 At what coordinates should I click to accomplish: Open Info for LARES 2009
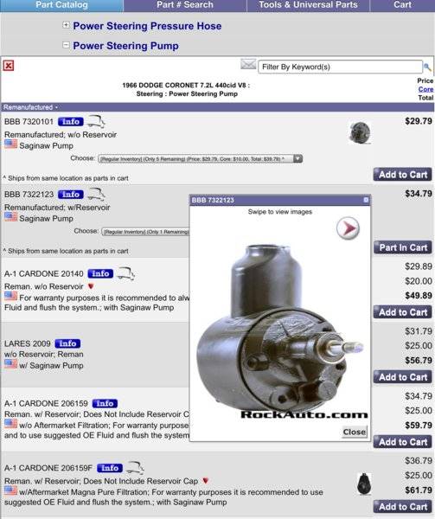click(x=67, y=343)
